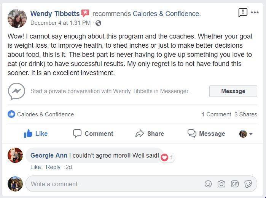The height and width of the screenshot is (198, 266).
Task: Insert a GIF using the GIF icon
Action: pos(234,184)
